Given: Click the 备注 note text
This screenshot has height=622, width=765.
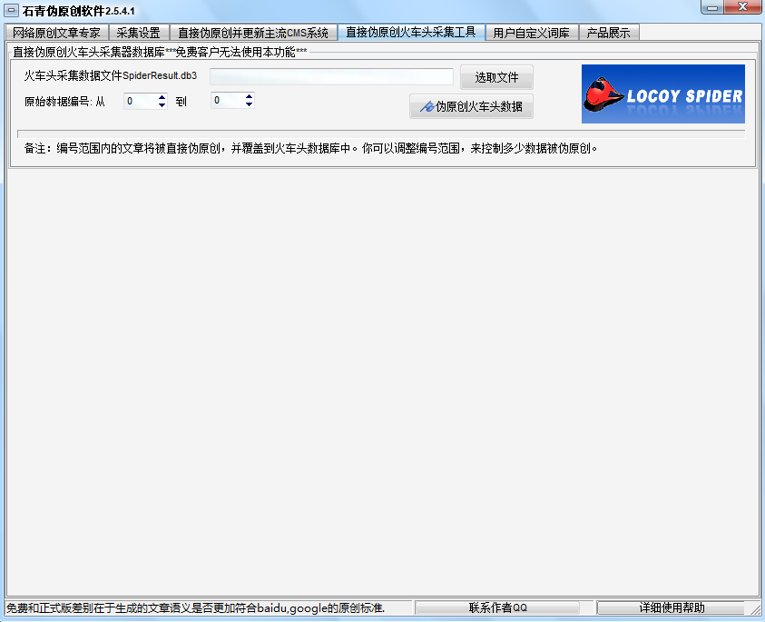Looking at the screenshot, I should tap(310, 148).
